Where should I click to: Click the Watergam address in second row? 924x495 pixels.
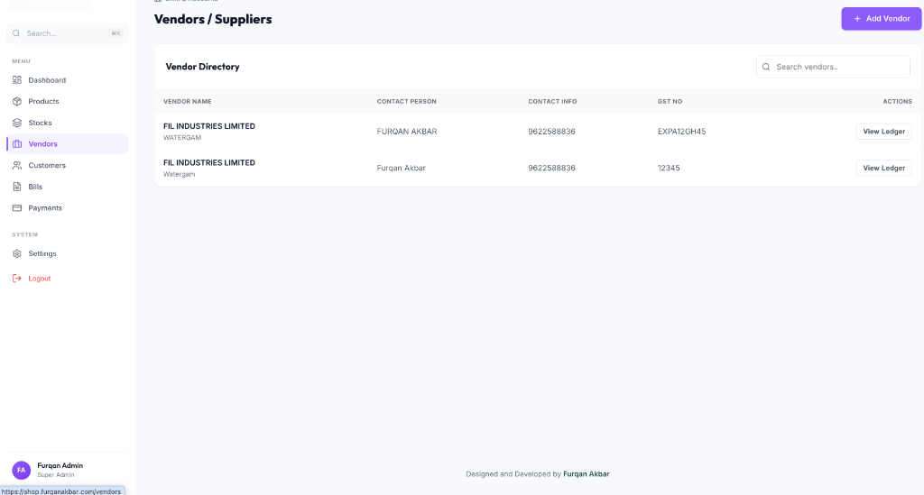coord(180,174)
